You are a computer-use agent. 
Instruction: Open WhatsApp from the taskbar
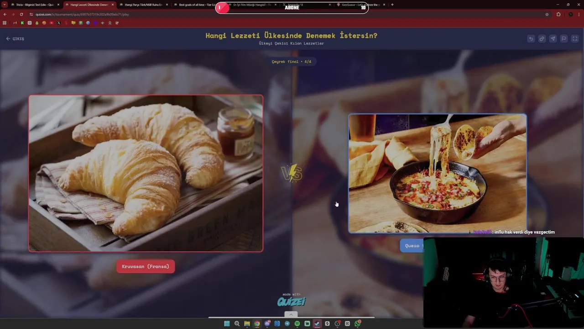click(x=358, y=324)
